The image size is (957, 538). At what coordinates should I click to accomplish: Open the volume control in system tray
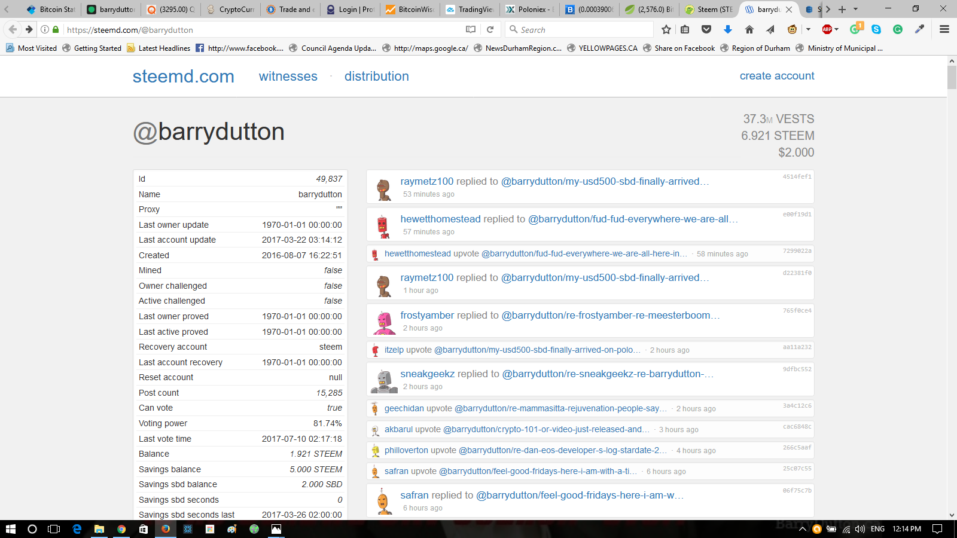point(860,529)
